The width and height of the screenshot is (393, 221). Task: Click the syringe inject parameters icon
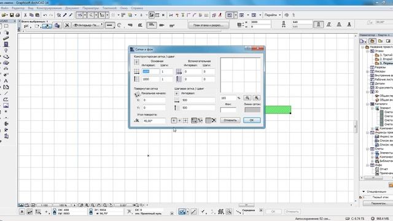[x=71, y=15]
